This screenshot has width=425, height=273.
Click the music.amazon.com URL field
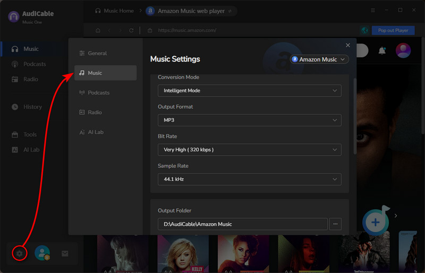click(187, 30)
